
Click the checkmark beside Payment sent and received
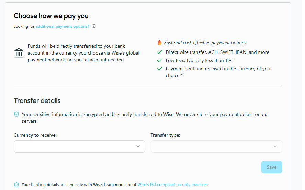[x=159, y=69]
